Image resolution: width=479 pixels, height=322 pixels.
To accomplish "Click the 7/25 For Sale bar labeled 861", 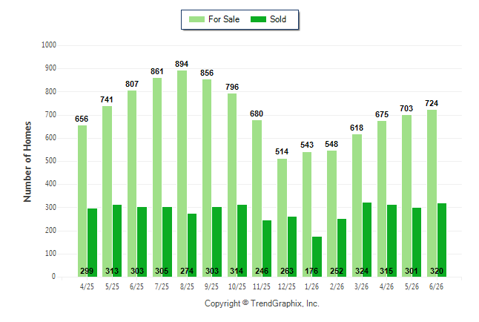I will coord(157,177).
